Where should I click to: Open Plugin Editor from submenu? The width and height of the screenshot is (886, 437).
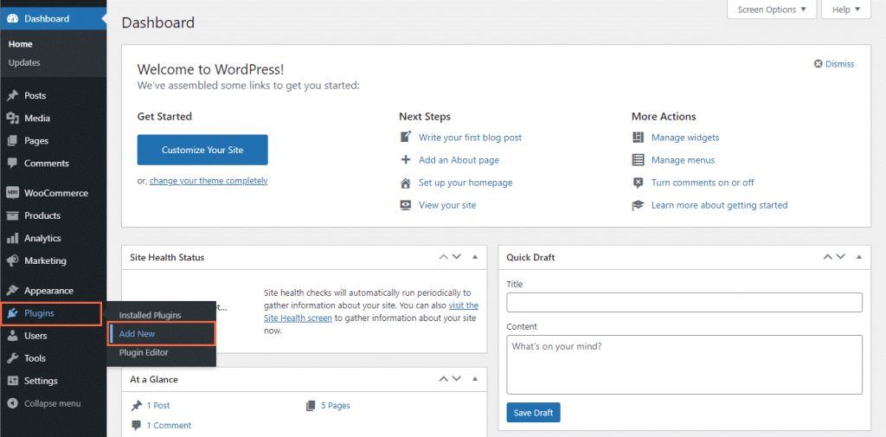144,353
